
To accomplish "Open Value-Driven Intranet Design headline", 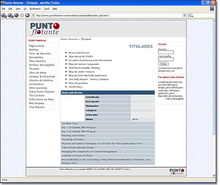I will click(78, 148).
